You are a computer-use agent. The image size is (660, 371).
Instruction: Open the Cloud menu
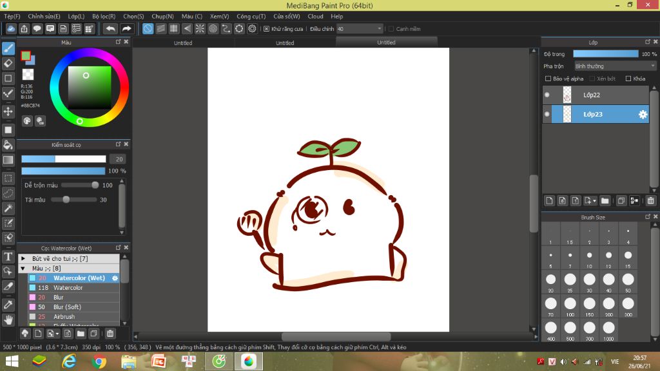pyautogui.click(x=315, y=16)
